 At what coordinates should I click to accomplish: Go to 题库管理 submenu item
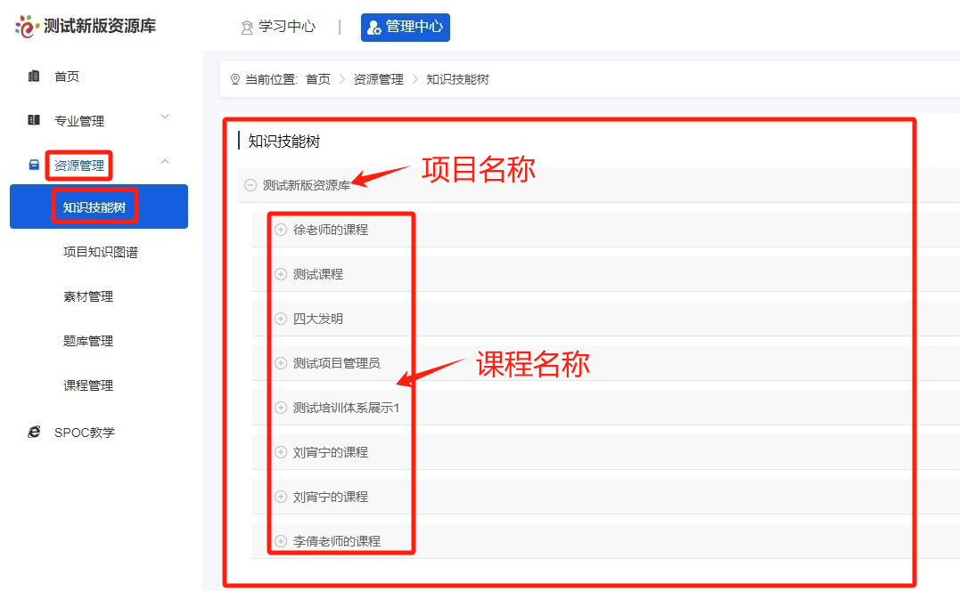88,341
